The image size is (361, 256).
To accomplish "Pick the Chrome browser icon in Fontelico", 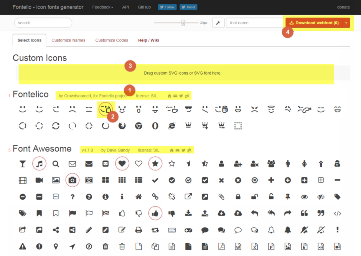I will [139, 126].
